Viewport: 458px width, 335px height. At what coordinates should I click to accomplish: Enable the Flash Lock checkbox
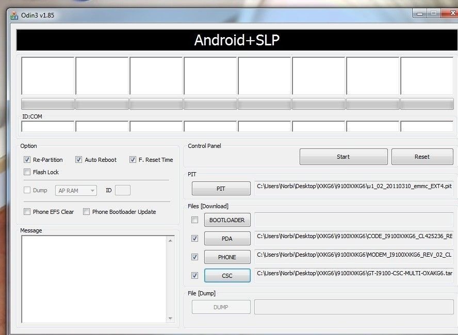click(x=27, y=172)
